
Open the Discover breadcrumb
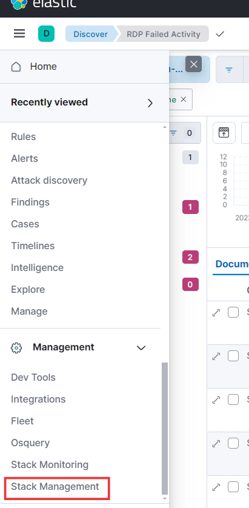click(x=90, y=34)
